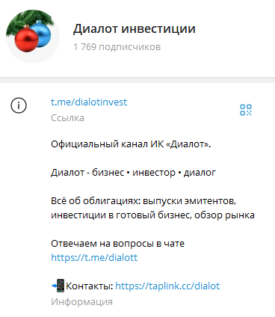Open the t.me/dialotinvest channel link
The height and width of the screenshot is (317, 275).
(x=89, y=102)
